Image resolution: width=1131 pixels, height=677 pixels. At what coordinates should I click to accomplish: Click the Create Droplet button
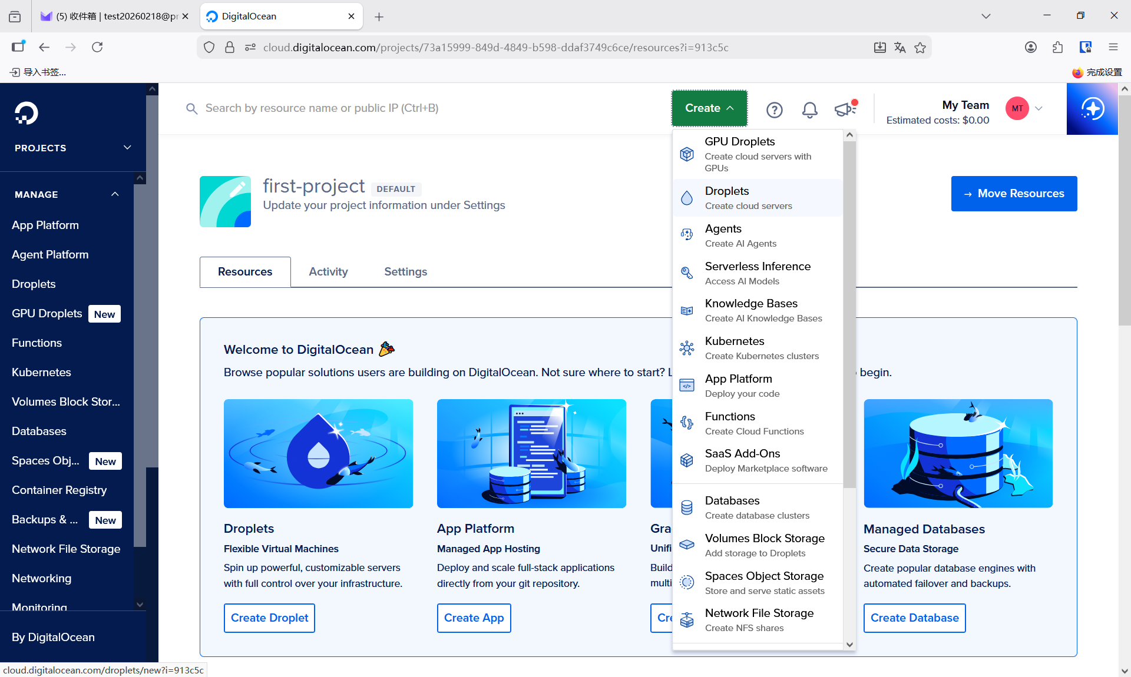point(269,618)
